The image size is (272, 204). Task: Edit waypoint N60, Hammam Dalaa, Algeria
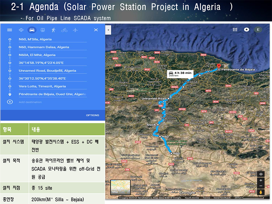pyautogui.click(x=53, y=47)
